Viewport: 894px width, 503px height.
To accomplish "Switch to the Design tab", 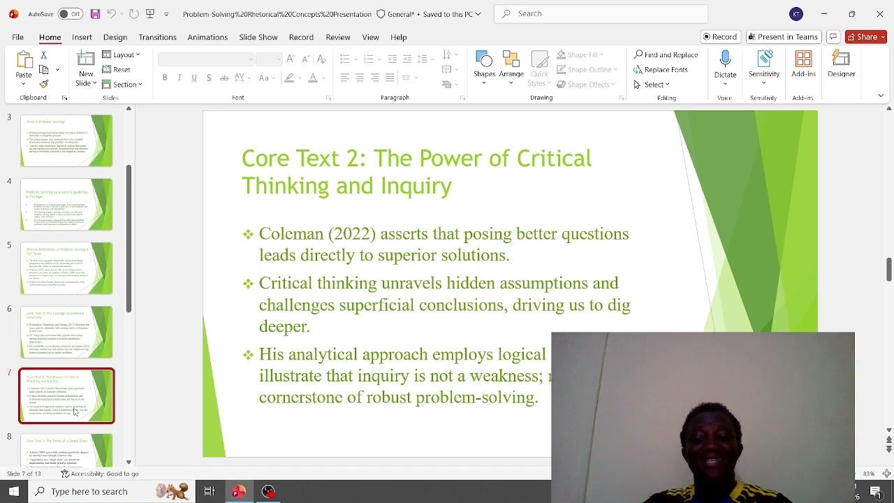I will coord(115,37).
